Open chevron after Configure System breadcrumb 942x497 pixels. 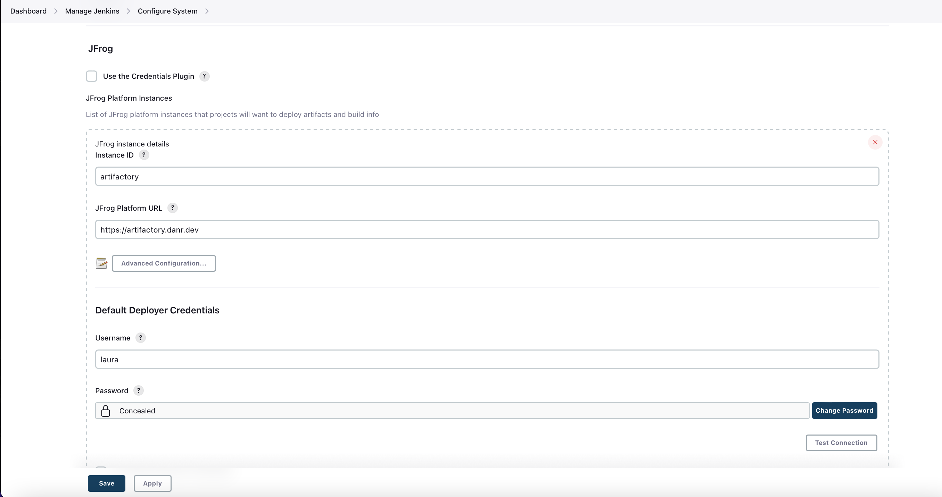(x=207, y=11)
